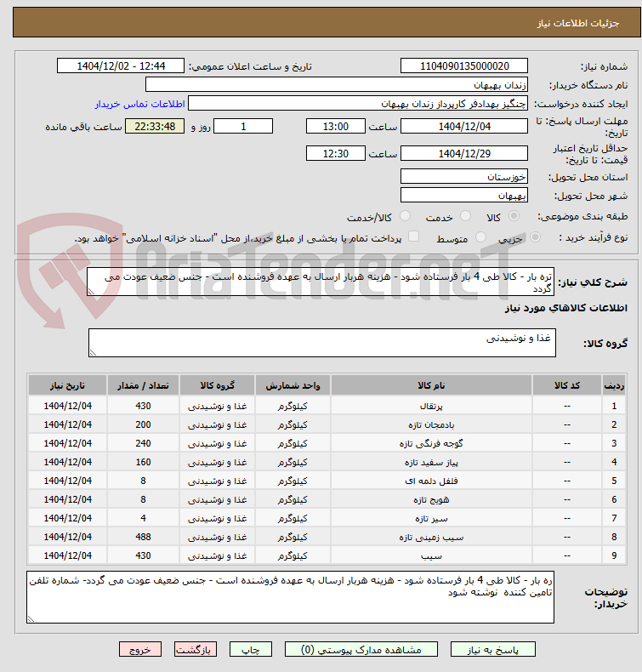Screen dimensions: 642x672
Task: Select the جزیی purchase type radio
Action: click(x=535, y=237)
